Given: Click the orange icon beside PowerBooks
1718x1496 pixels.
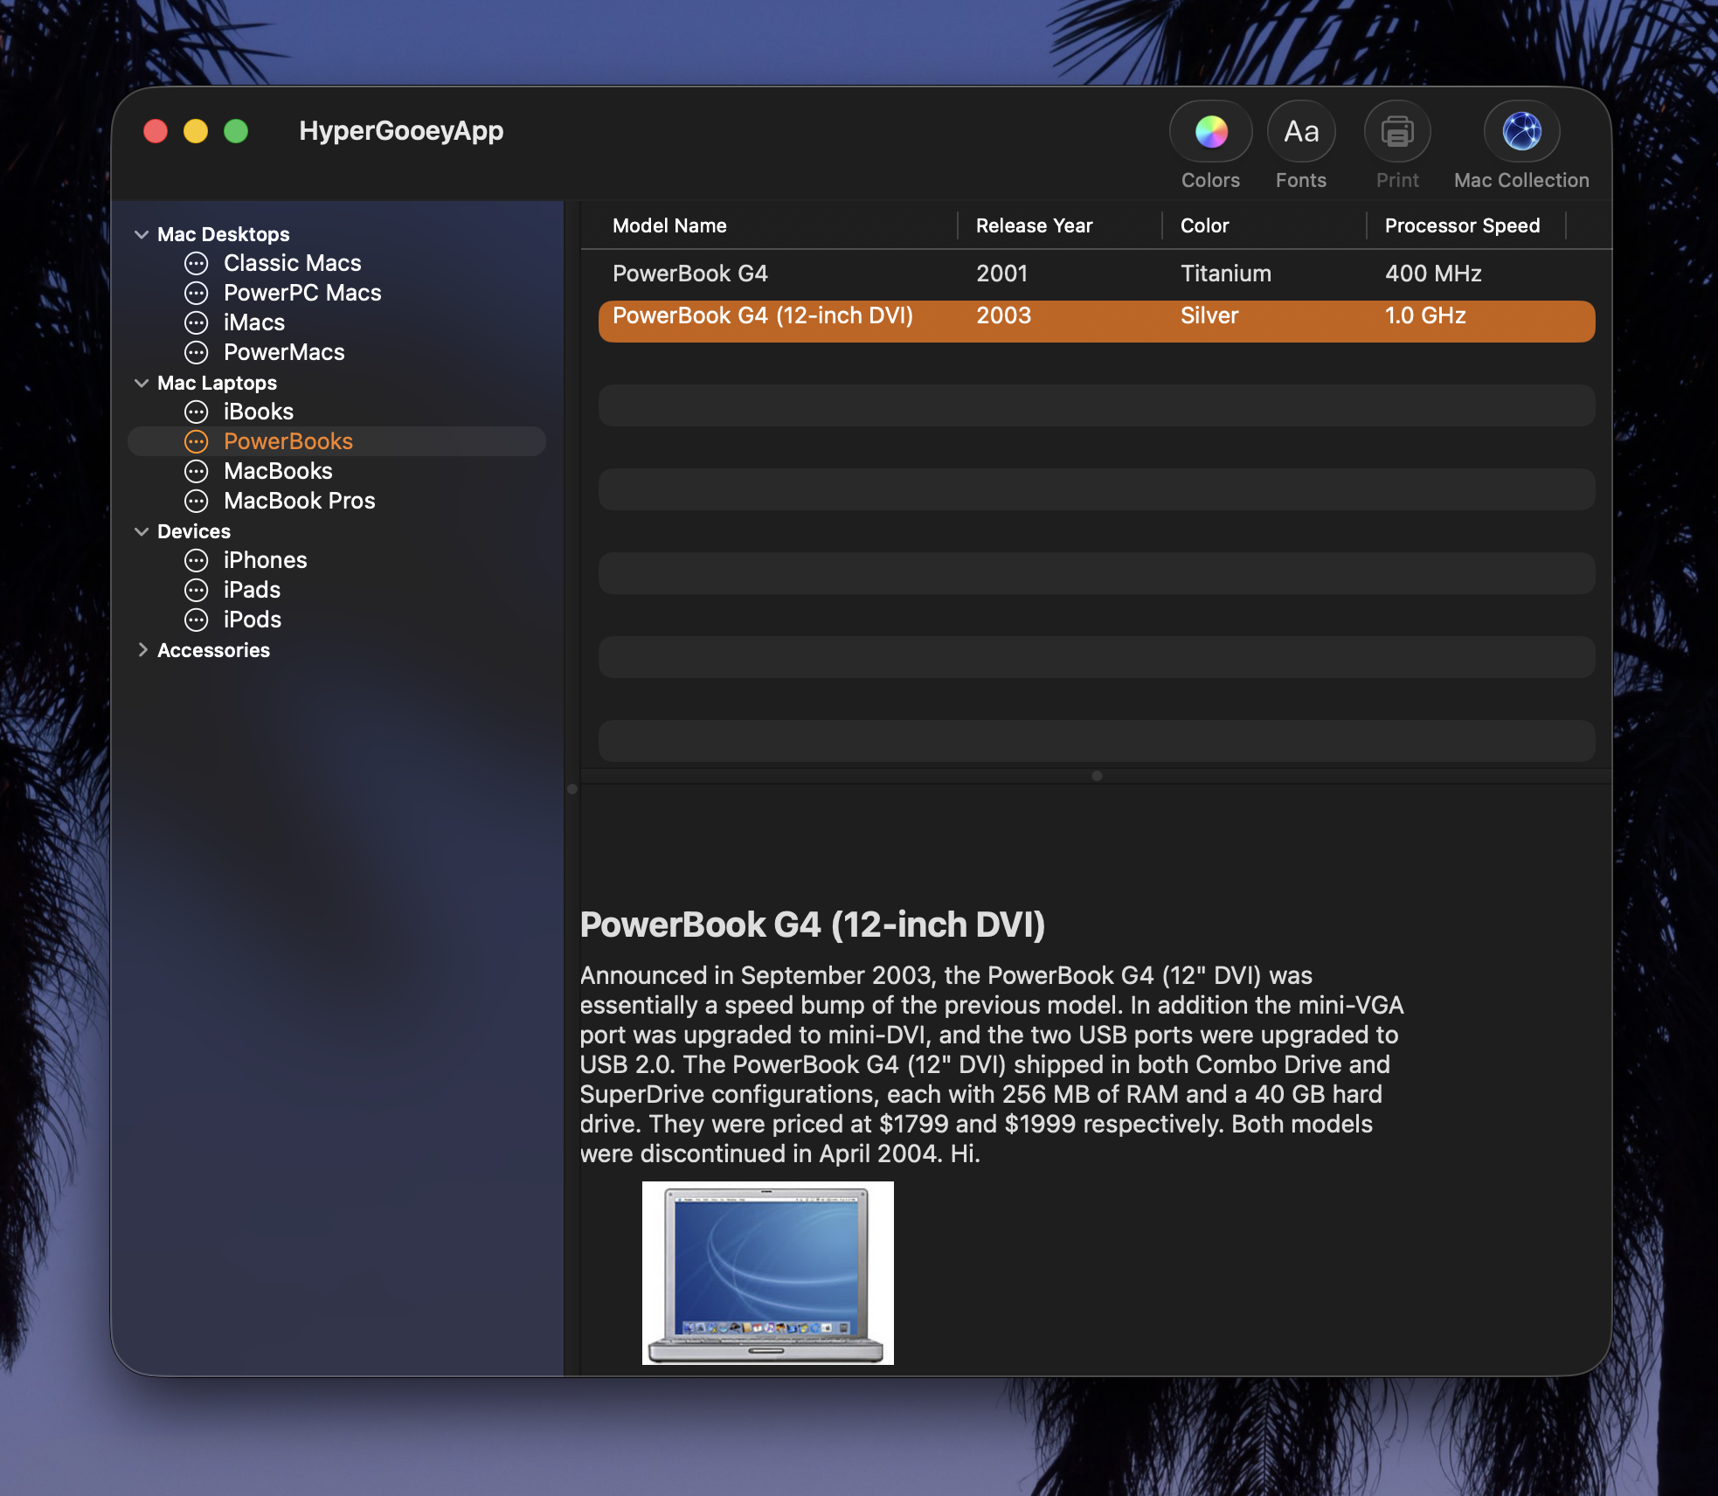Looking at the screenshot, I should pos(197,441).
